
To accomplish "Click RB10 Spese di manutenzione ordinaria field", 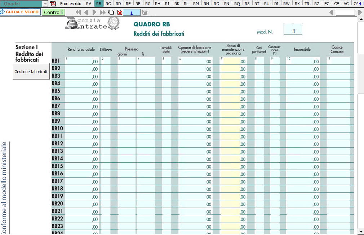I will click(233, 128).
